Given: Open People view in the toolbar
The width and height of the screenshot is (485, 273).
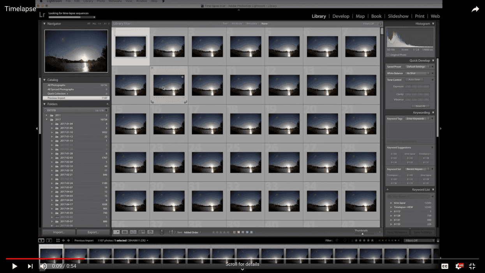Looking at the screenshot, I should 150,232.
